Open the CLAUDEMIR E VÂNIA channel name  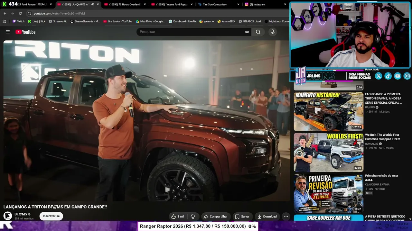tap(377, 184)
